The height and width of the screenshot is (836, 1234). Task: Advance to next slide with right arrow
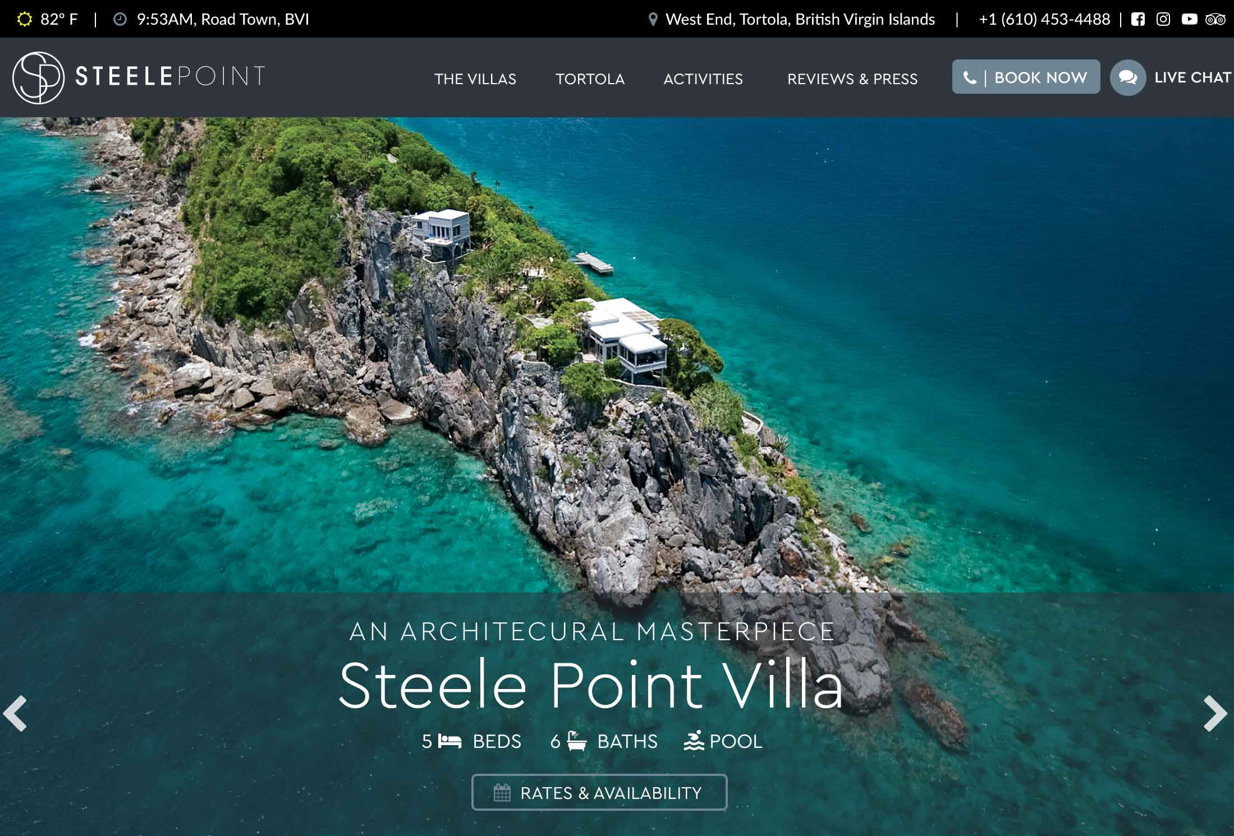(x=1215, y=714)
